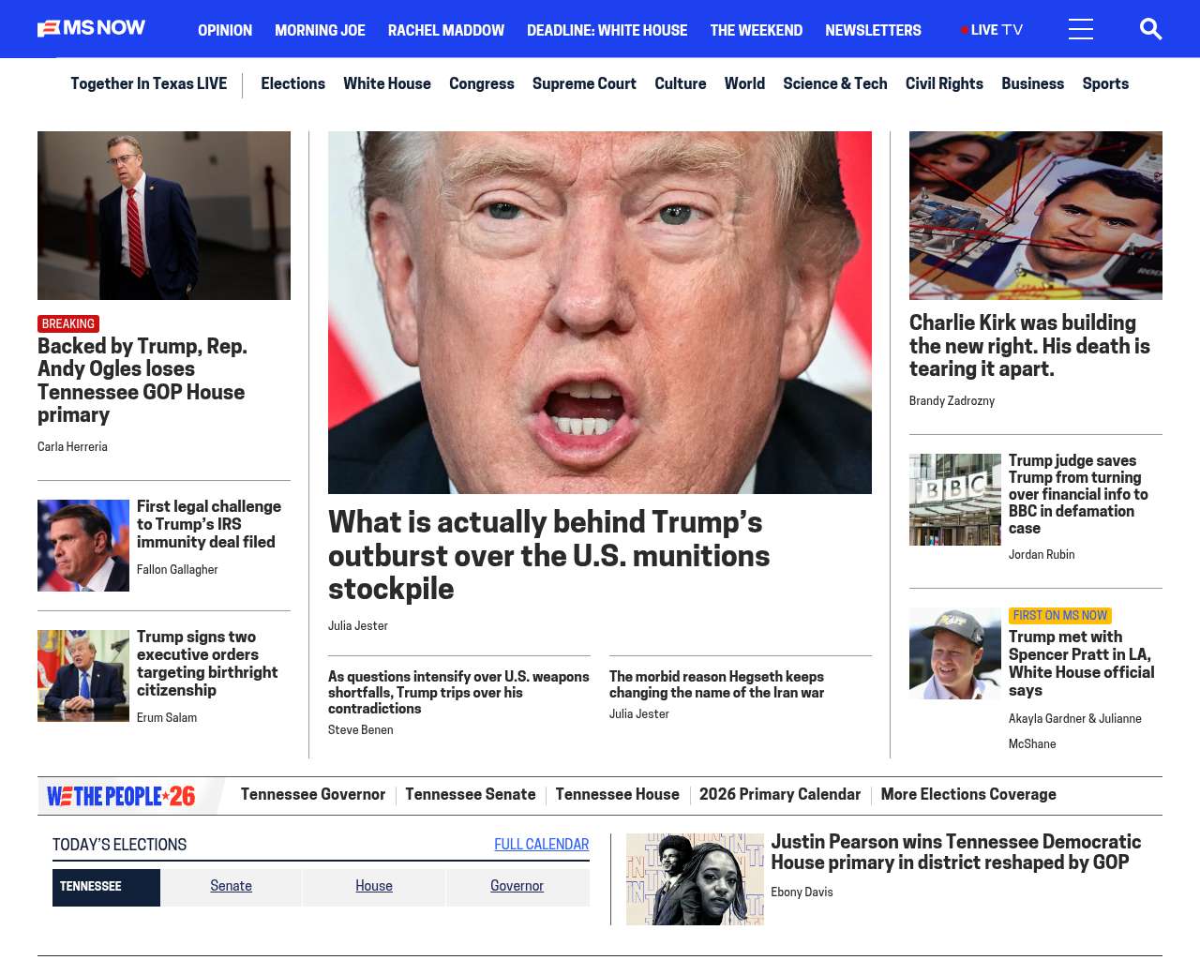Screen dimensions: 1200x960
Task: Open The Weekend show page
Action: [x=756, y=30]
